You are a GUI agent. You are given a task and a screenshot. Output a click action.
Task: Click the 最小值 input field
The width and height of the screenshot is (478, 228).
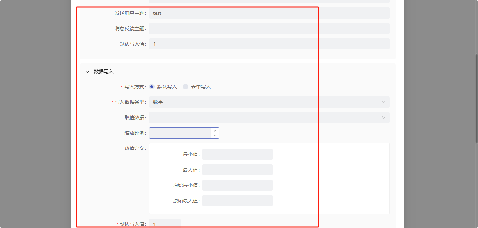[x=238, y=154]
